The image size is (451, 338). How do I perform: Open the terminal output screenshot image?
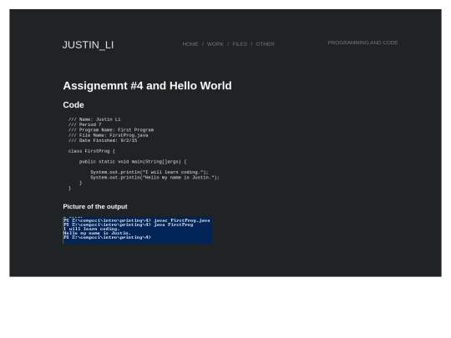(x=138, y=230)
